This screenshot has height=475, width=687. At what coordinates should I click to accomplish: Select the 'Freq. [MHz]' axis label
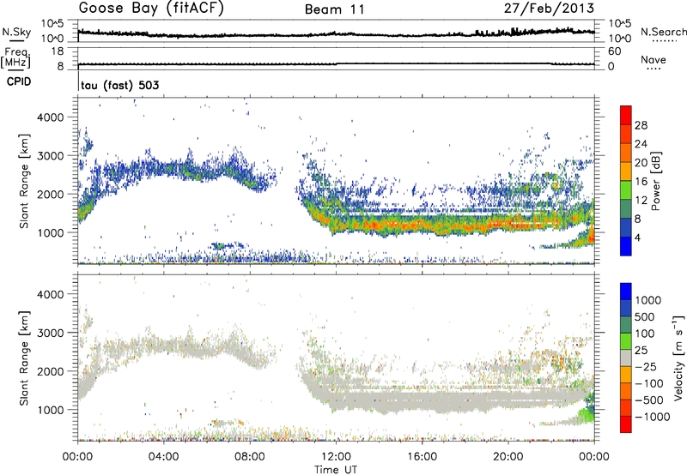tap(15, 57)
